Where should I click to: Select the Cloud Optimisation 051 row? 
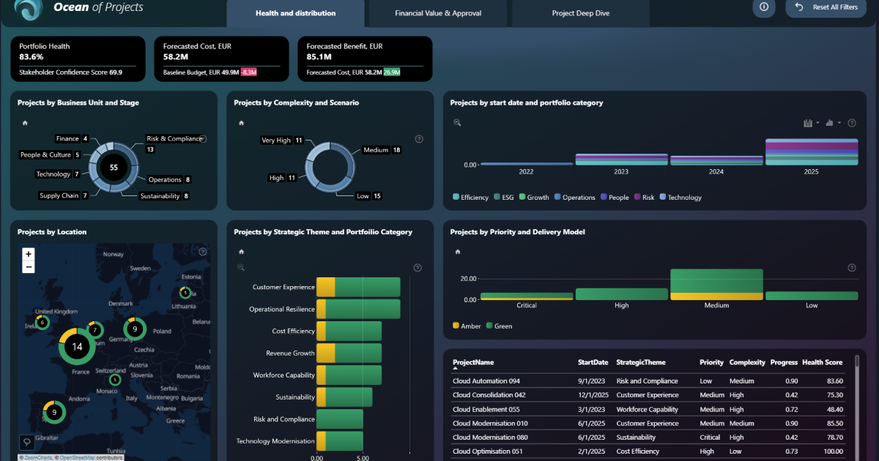coord(648,451)
